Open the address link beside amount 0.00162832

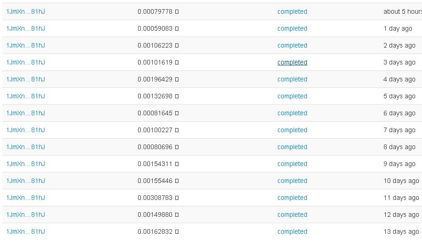[26, 231]
